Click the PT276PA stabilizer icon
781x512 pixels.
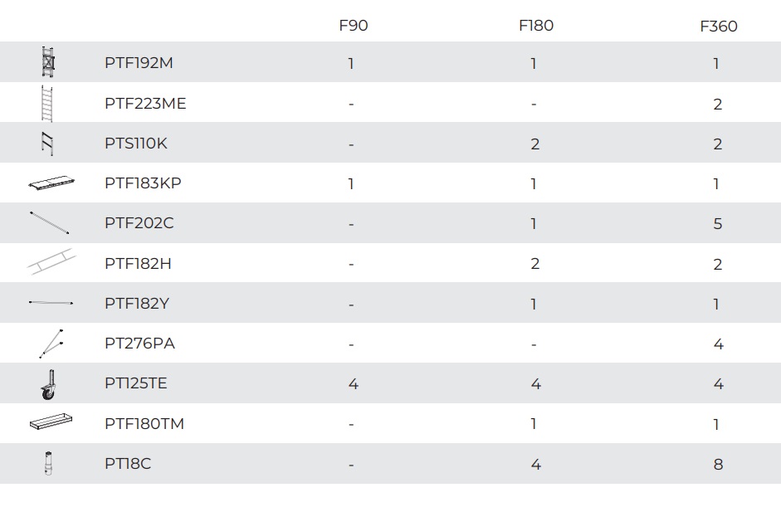(51, 343)
